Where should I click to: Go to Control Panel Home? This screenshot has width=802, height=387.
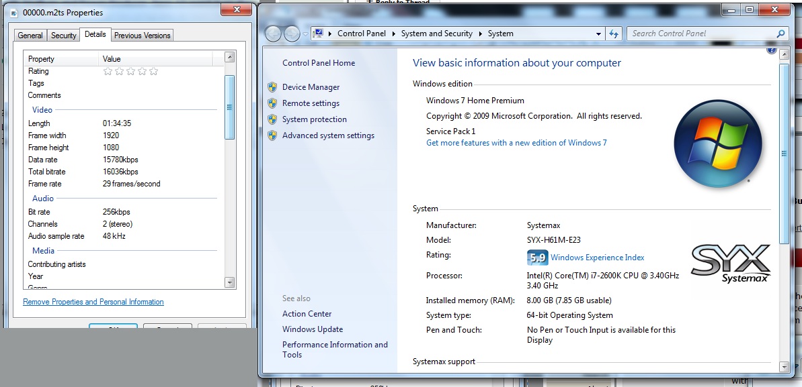(x=318, y=63)
